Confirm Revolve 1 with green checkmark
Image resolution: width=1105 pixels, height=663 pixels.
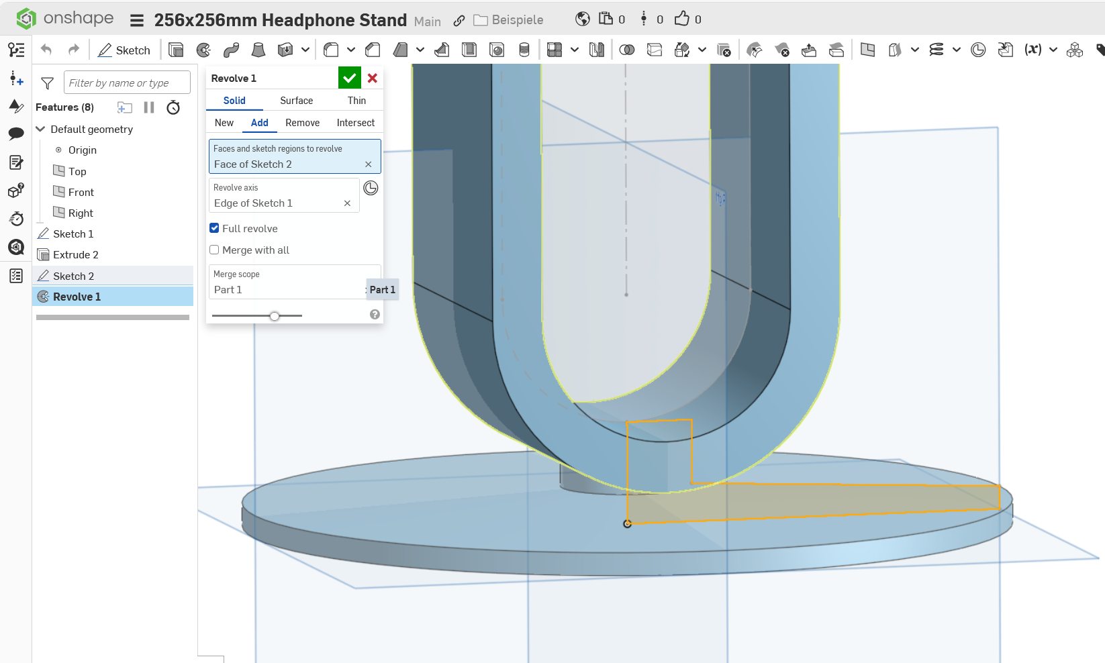[x=350, y=78]
